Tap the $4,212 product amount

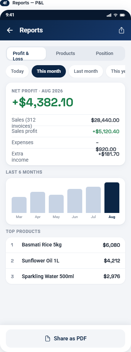112,261
